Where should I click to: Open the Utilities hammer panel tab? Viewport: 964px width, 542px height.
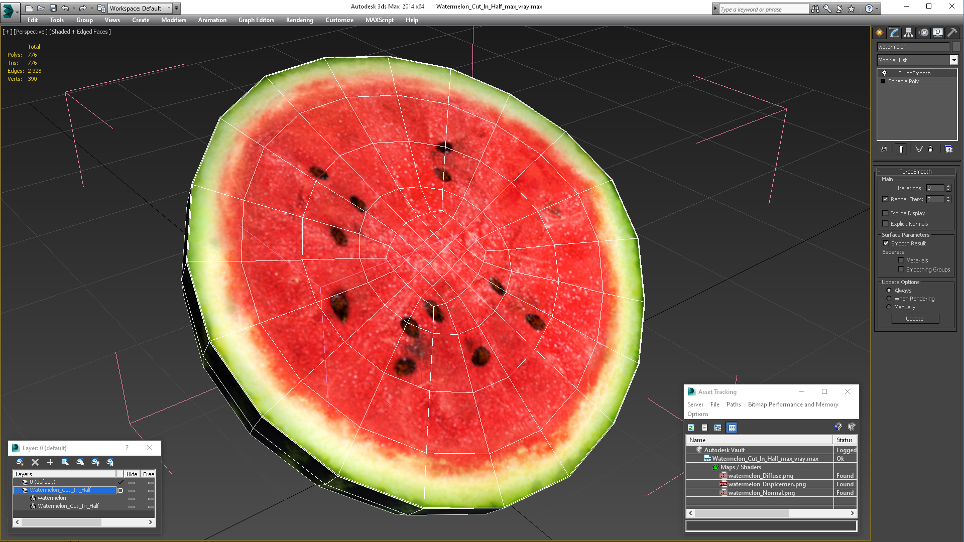(x=952, y=33)
